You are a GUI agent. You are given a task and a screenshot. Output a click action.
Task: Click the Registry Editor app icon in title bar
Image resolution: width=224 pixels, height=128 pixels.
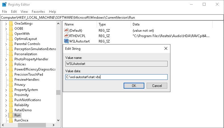point(4,5)
